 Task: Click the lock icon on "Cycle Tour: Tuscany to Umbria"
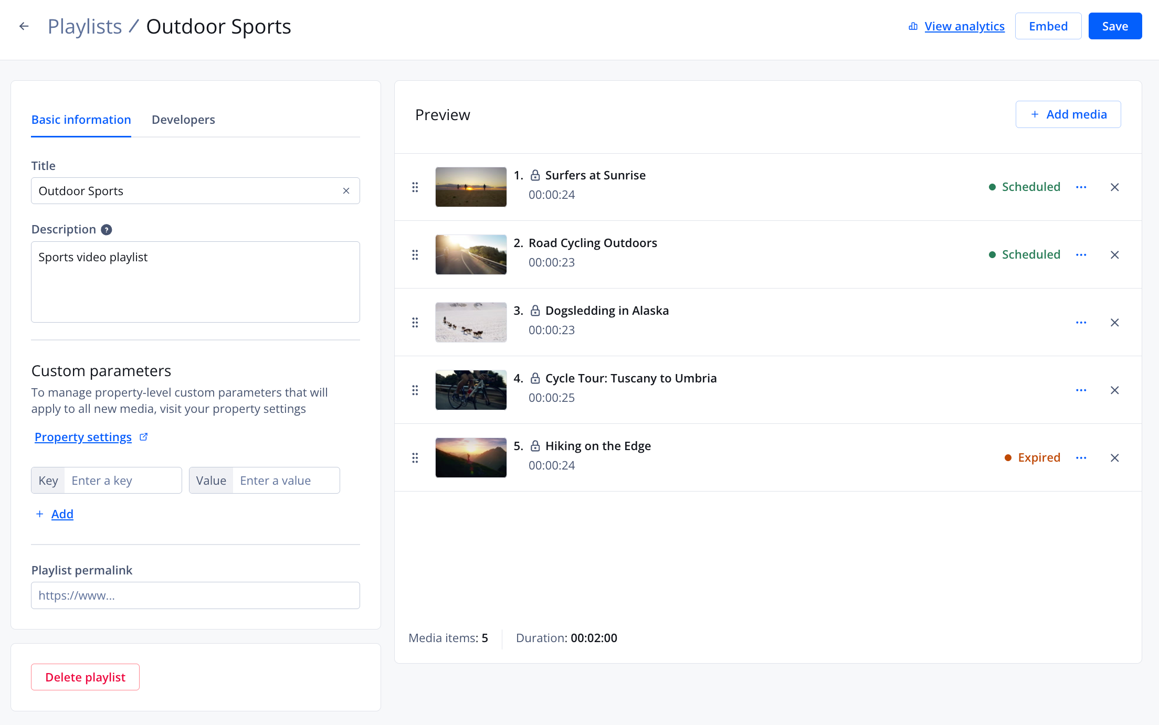click(536, 378)
